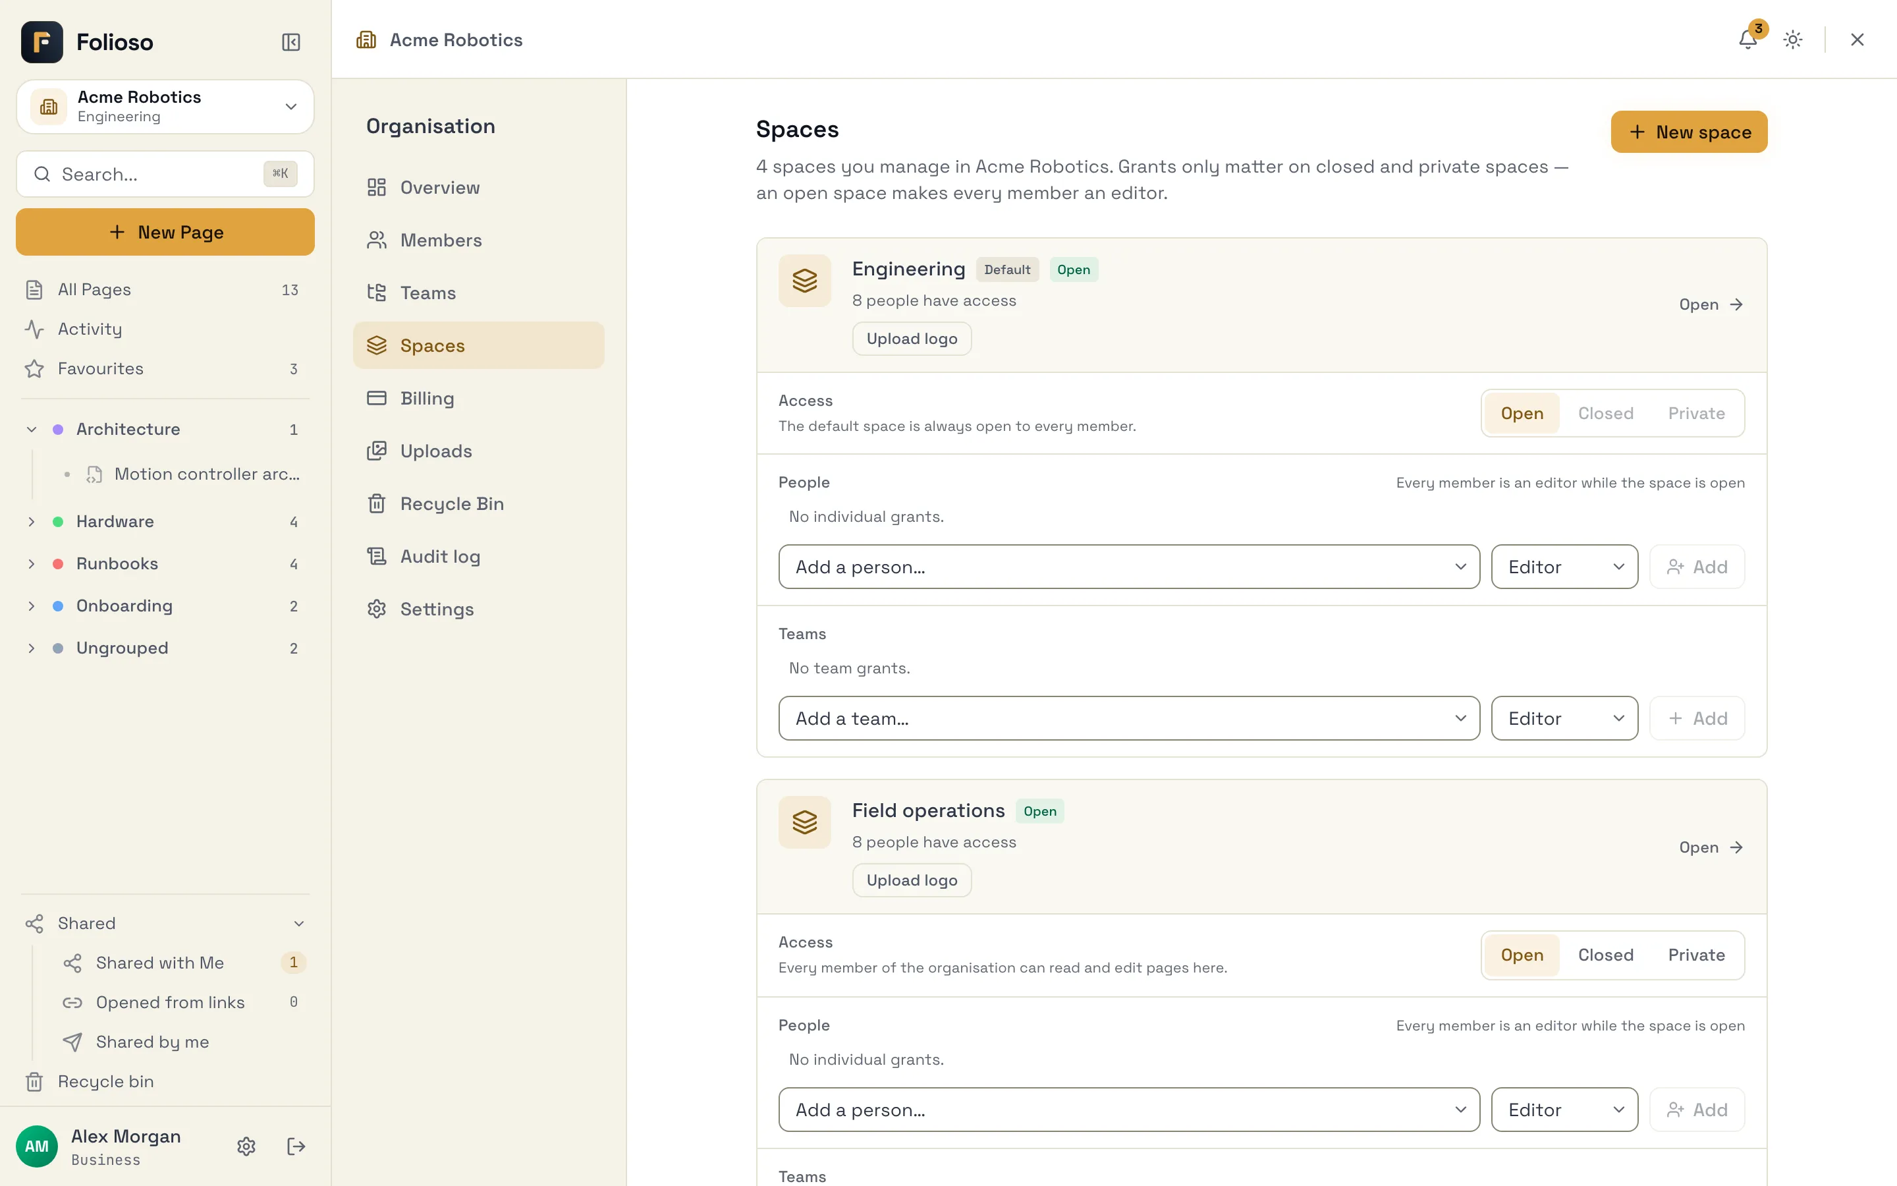The image size is (1897, 1186).
Task: Focus the Search input field
Action: click(165, 174)
